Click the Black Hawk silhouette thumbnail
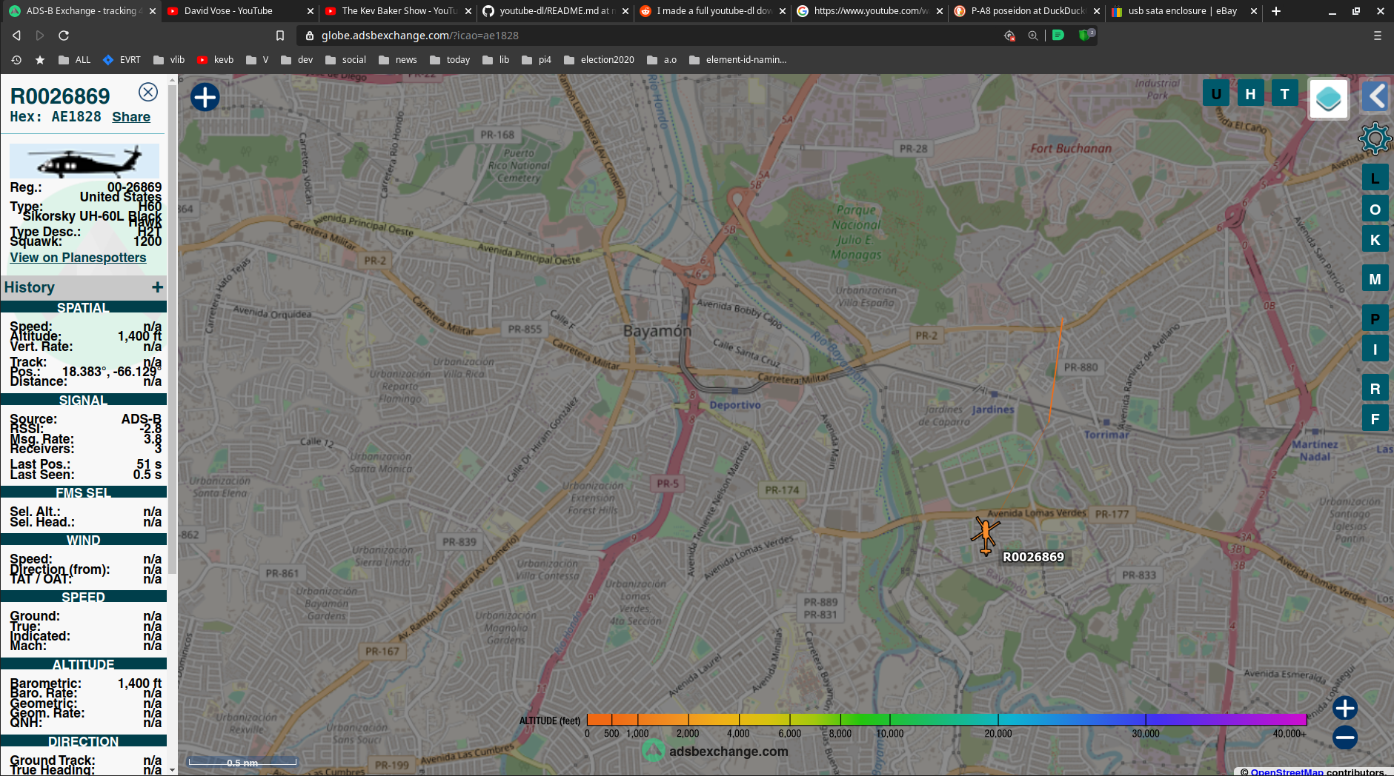The image size is (1394, 776). pos(84,161)
